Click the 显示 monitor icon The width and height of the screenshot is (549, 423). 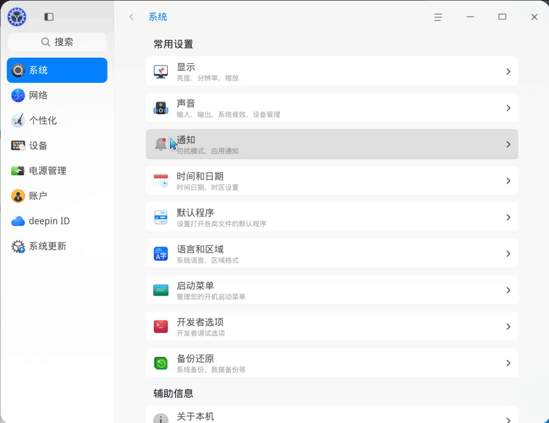(x=161, y=71)
